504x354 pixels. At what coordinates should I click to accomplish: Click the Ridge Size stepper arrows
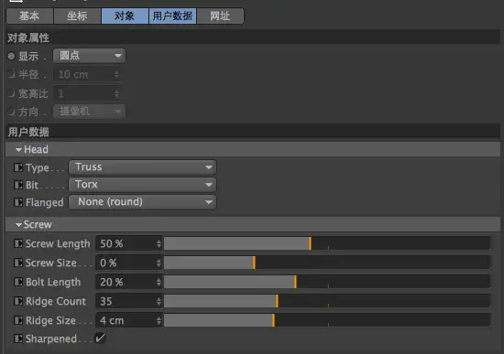coord(159,320)
